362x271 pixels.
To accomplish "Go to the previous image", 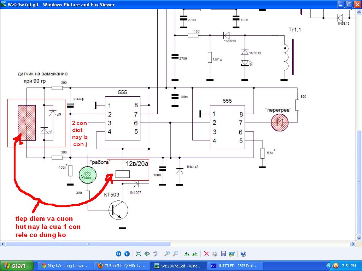I will pyautogui.click(x=118, y=254).
